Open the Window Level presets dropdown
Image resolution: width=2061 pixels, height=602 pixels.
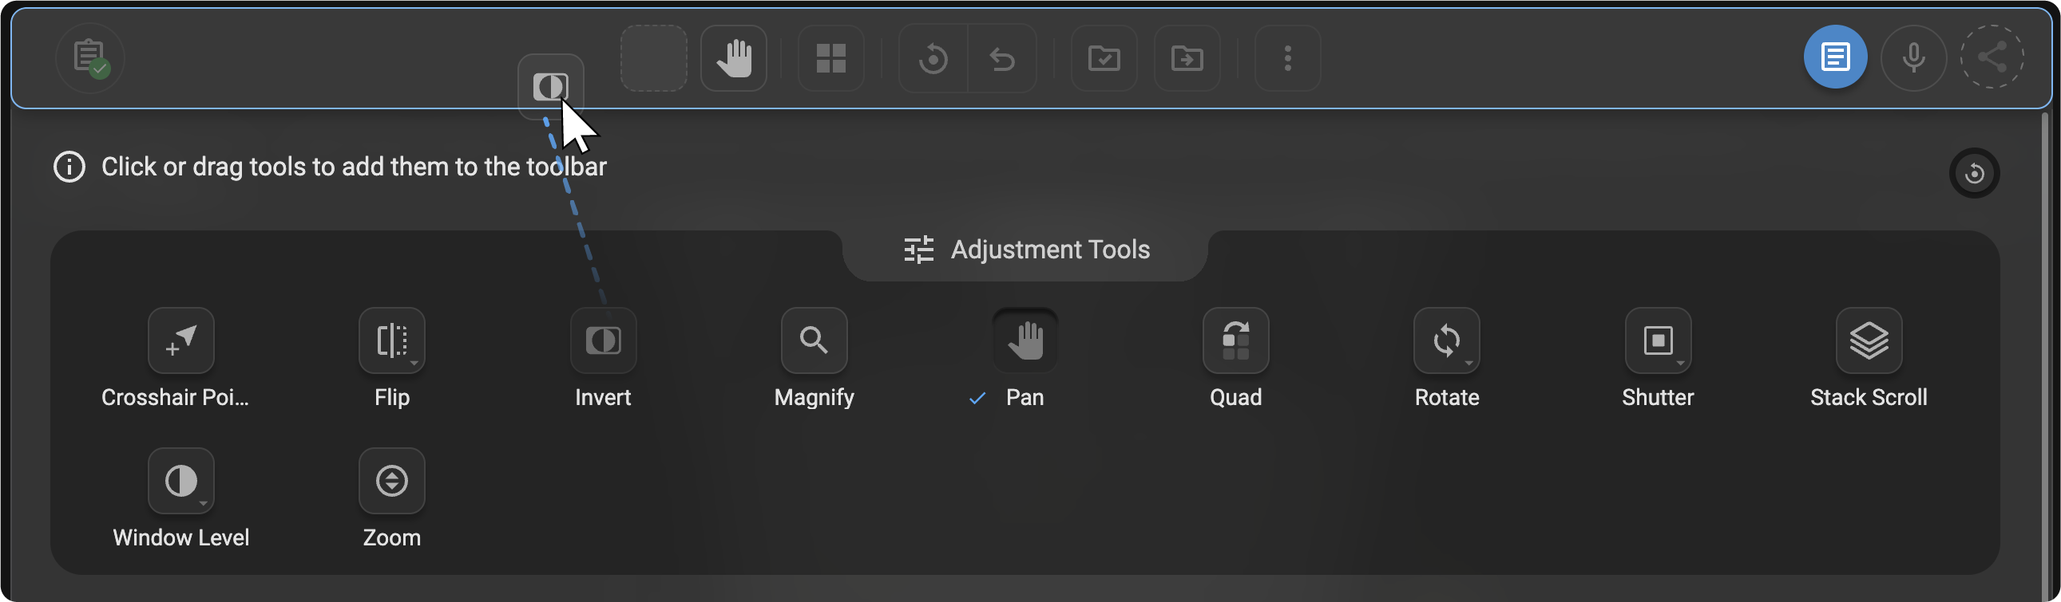[203, 504]
